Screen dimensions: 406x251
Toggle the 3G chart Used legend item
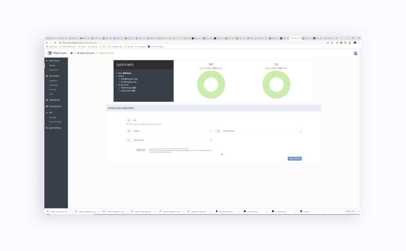282,68
